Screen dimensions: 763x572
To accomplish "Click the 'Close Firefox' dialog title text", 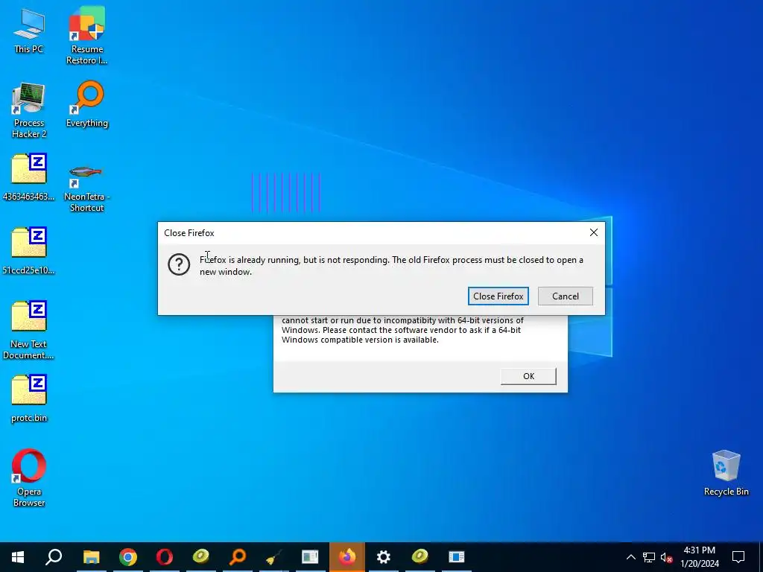I will tap(189, 233).
